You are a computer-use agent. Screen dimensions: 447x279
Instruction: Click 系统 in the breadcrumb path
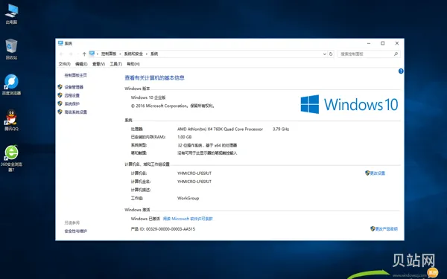coord(154,54)
